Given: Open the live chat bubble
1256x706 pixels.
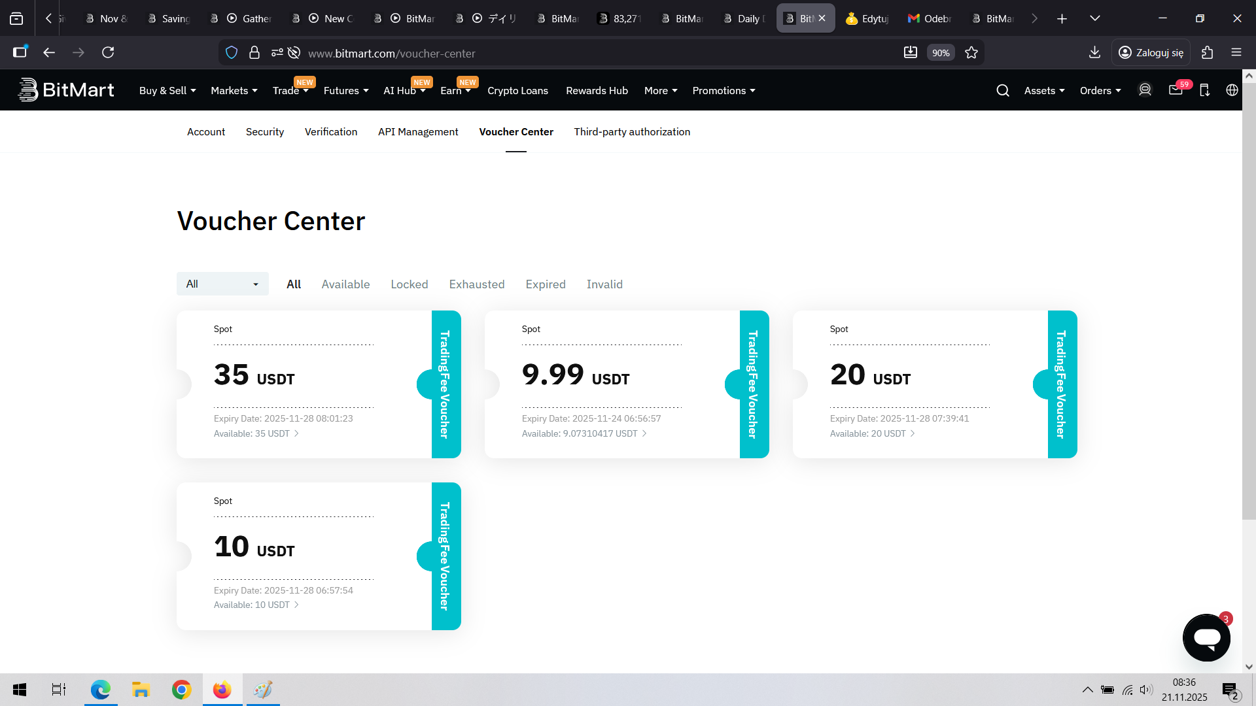Looking at the screenshot, I should pos(1206,637).
